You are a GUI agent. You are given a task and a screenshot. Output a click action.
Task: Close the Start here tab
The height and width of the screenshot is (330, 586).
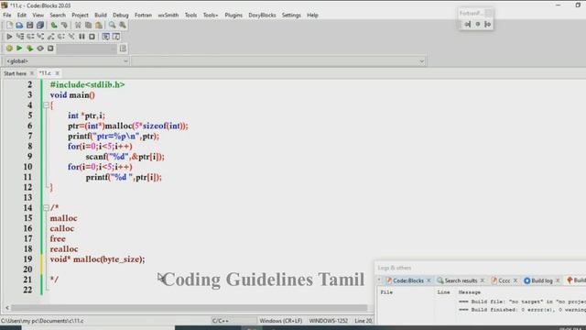pos(32,73)
